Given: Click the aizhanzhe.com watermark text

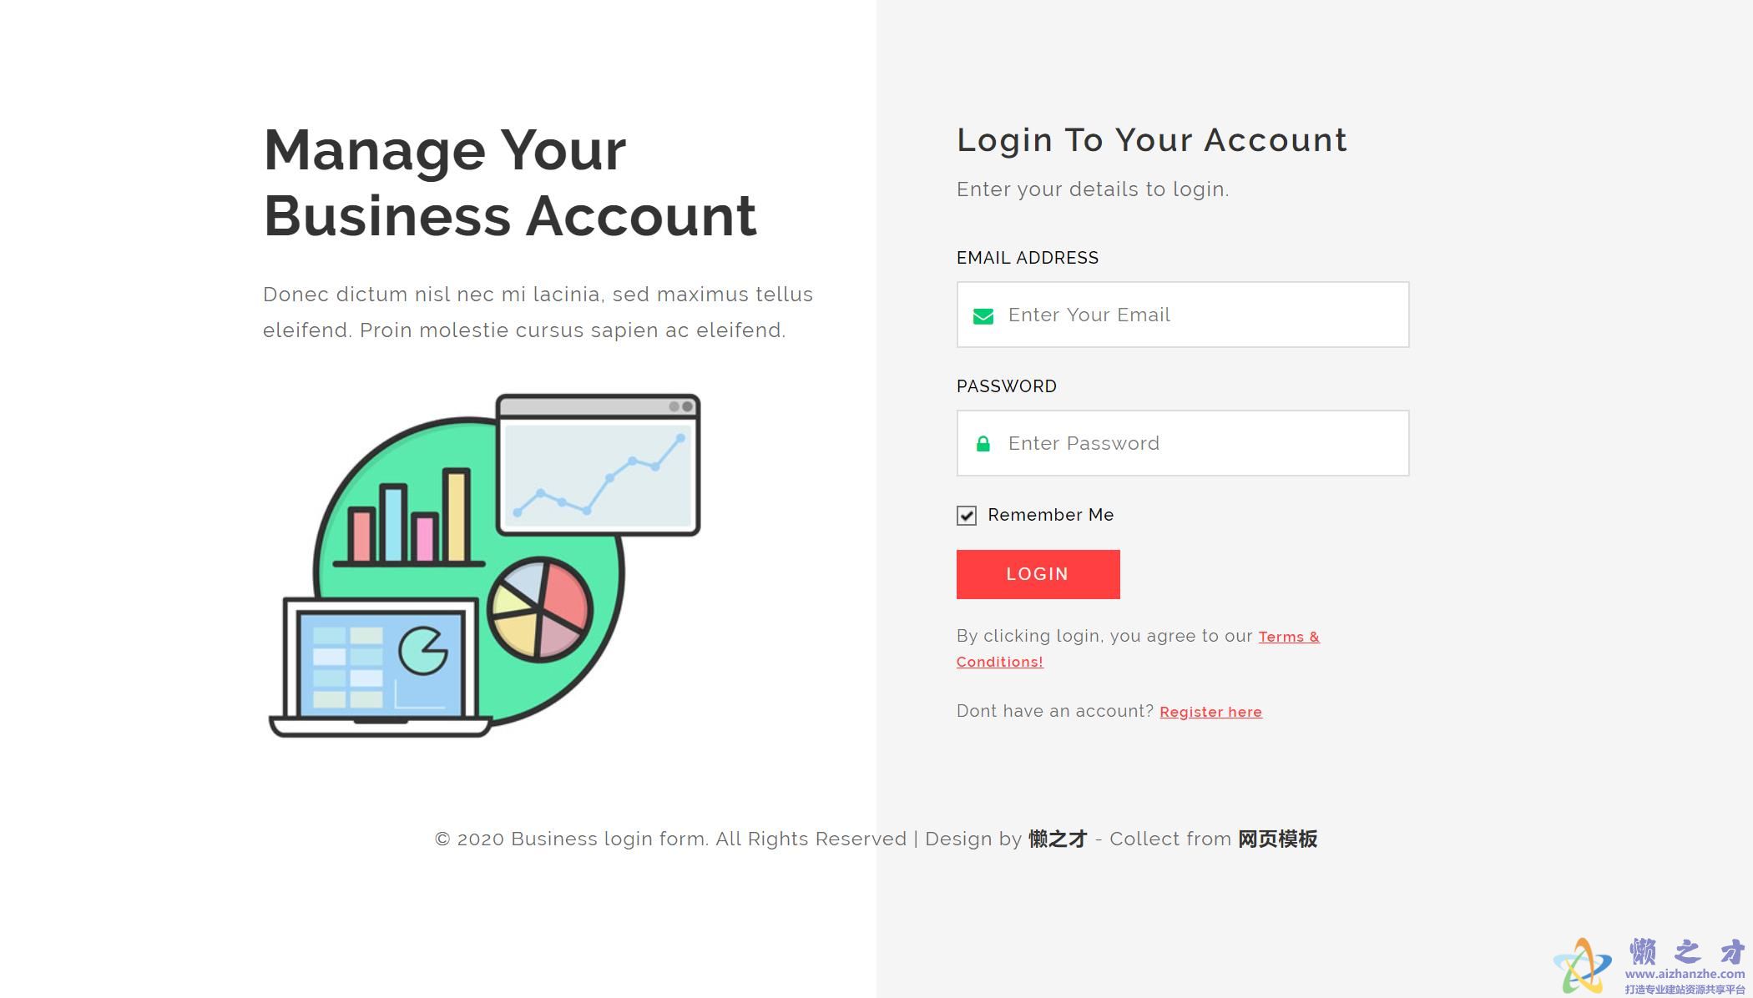Looking at the screenshot, I should [1685, 974].
